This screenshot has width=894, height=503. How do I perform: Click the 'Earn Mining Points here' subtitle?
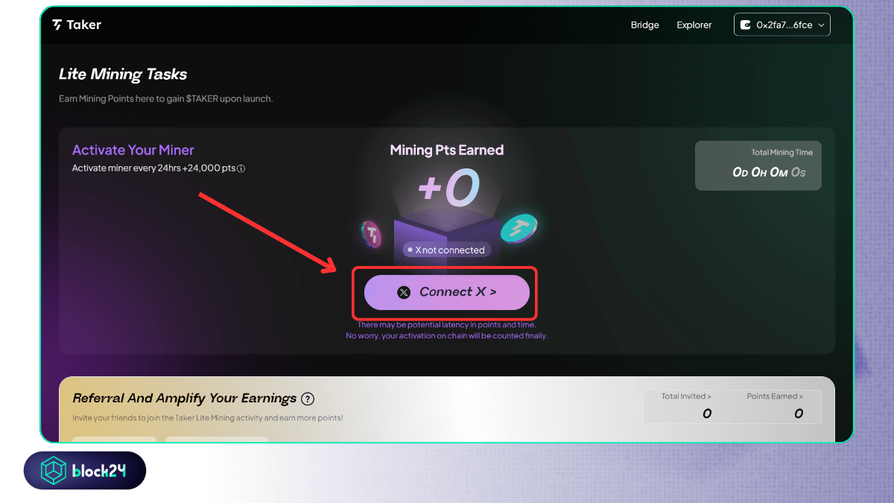(x=166, y=98)
